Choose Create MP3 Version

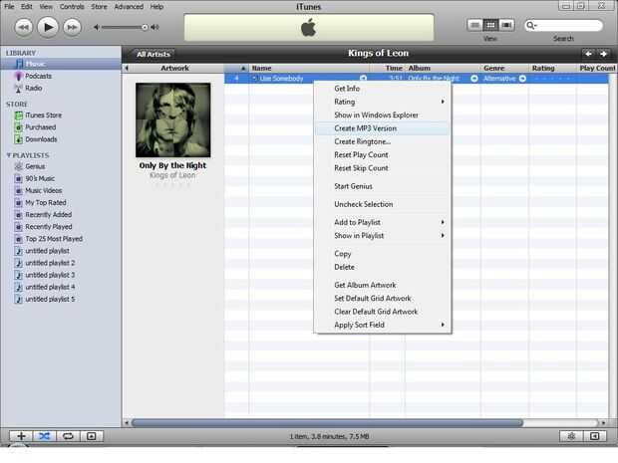click(x=383, y=128)
